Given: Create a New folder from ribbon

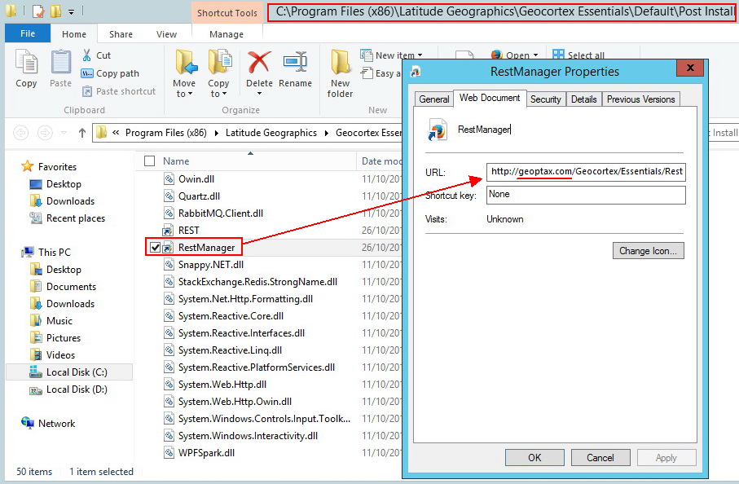Looking at the screenshot, I should [340, 73].
